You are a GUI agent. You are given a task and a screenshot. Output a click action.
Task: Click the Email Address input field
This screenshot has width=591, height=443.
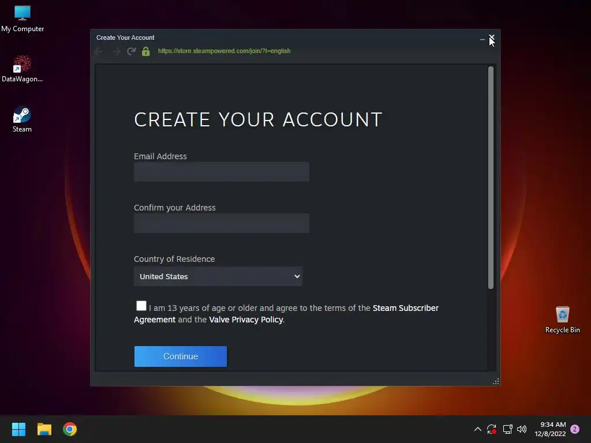point(222,172)
